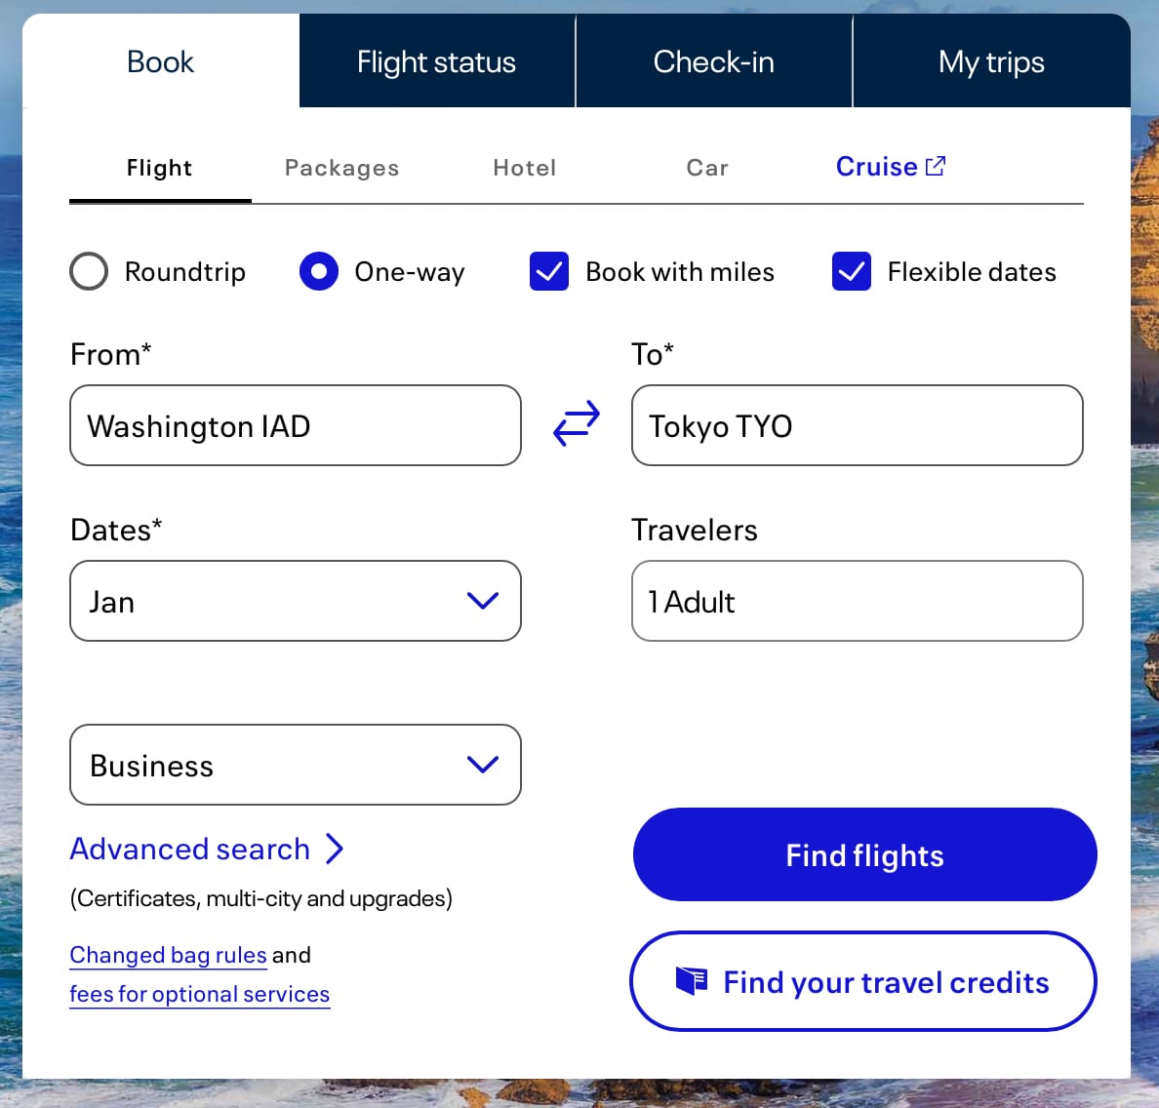Image resolution: width=1159 pixels, height=1108 pixels.
Task: Open the Travelers selector field
Action: 857,601
